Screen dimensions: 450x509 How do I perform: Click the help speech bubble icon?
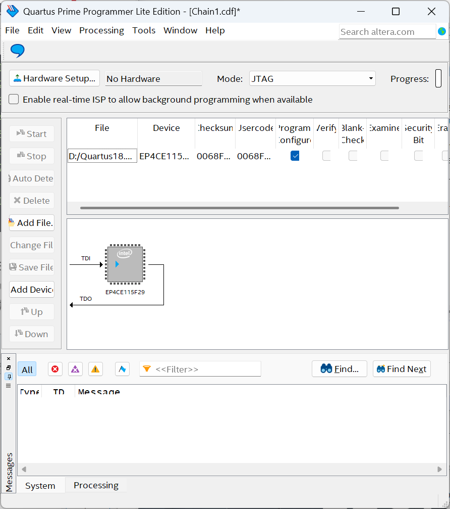click(x=18, y=51)
